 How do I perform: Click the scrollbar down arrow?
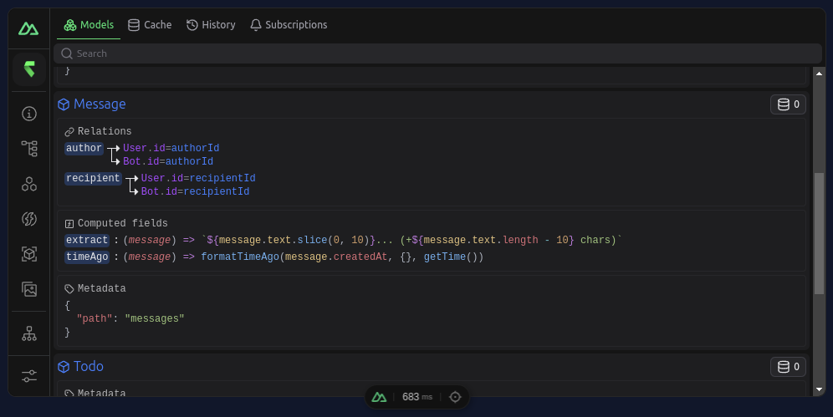pyautogui.click(x=819, y=389)
